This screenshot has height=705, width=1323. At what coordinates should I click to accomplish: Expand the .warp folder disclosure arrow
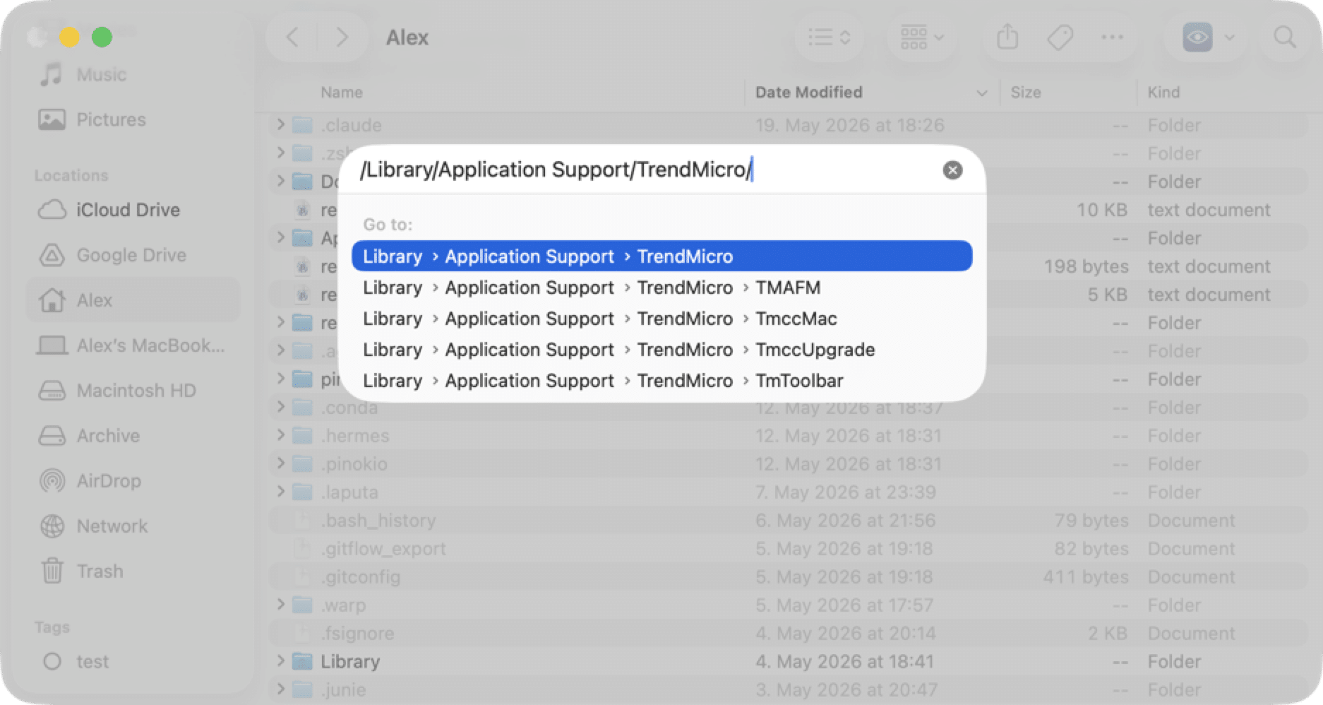point(280,605)
